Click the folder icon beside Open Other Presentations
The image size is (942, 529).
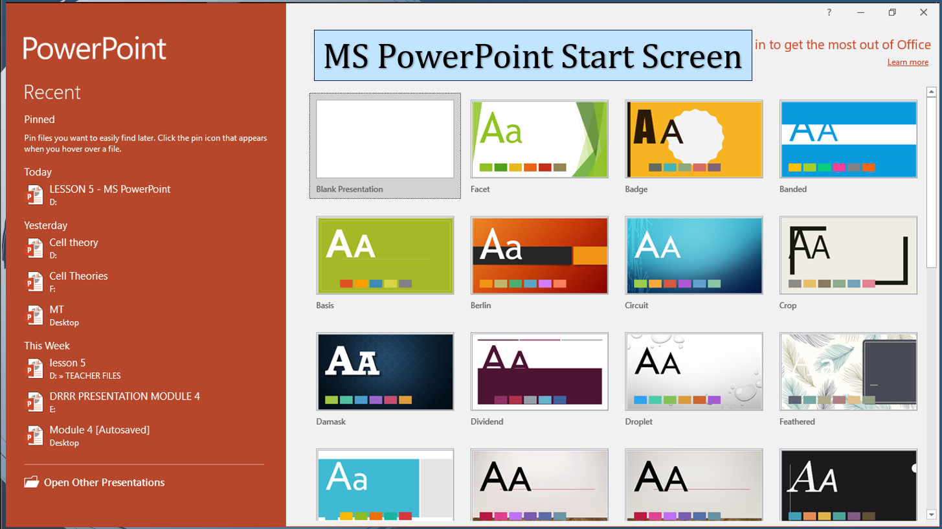click(x=31, y=482)
